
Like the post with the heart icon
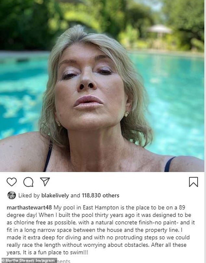12,182
